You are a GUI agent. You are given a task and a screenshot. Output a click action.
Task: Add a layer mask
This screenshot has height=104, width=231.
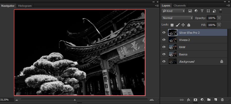(x=195, y=100)
